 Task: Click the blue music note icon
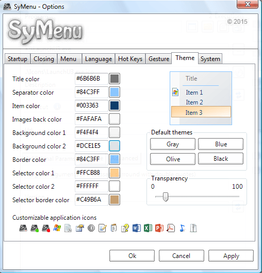coord(182,228)
